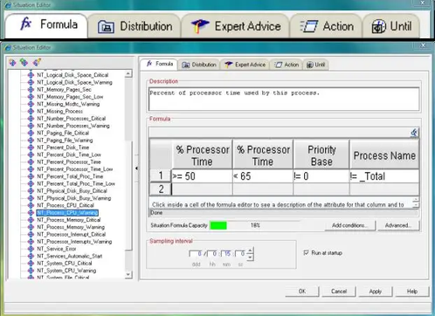
Task: Click the large Expert Advice graduation cap icon
Action: (x=200, y=26)
